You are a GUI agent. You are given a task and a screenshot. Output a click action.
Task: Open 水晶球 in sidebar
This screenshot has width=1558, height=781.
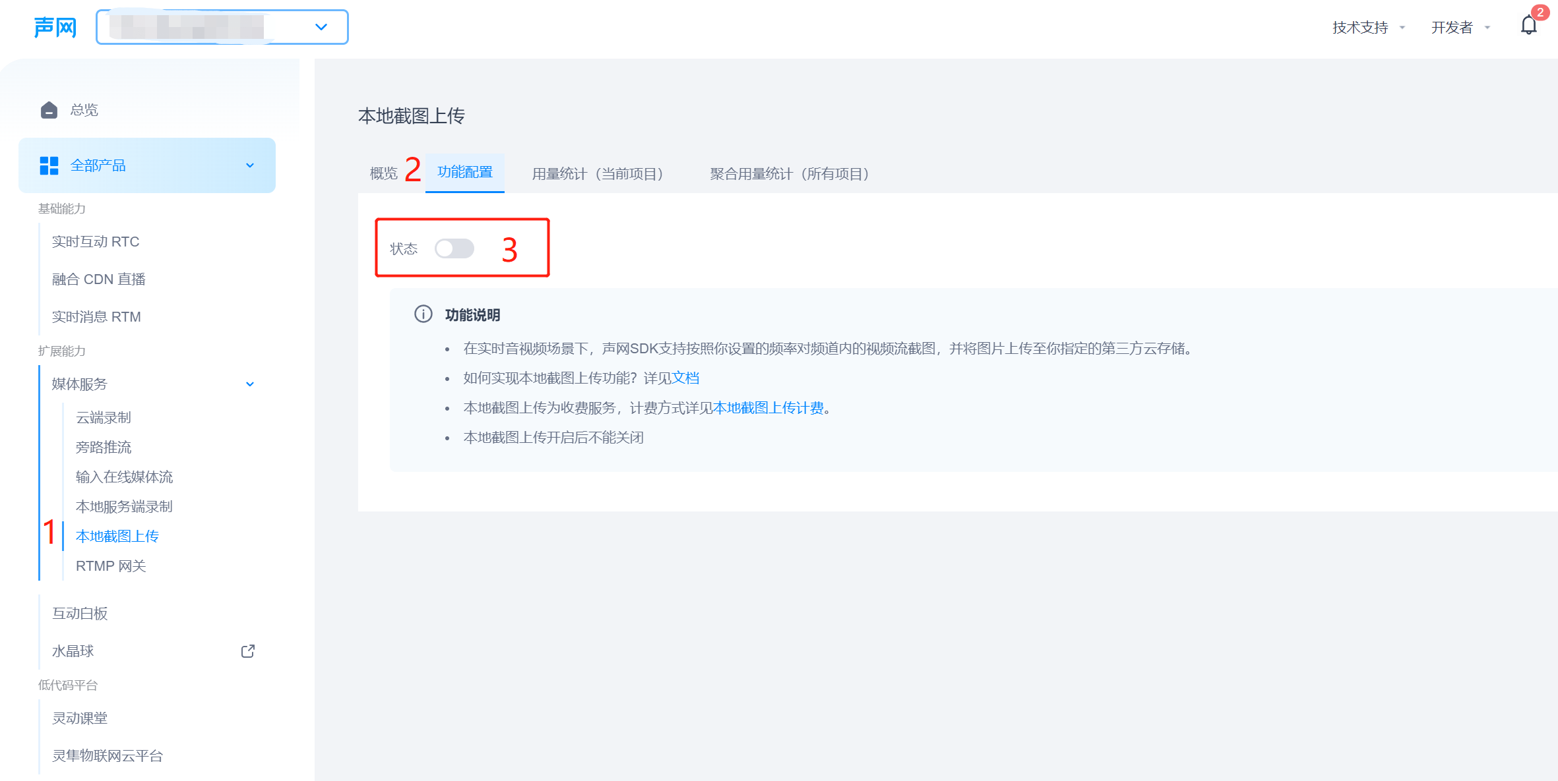(x=73, y=651)
